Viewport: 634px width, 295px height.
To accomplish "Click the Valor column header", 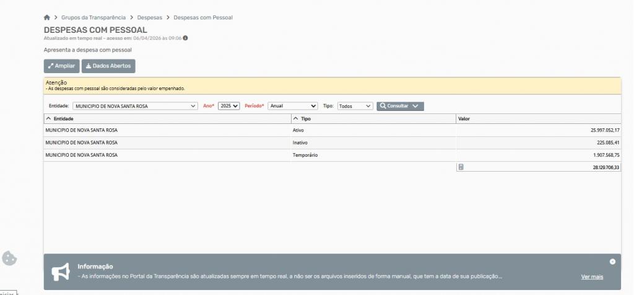I will pos(464,118).
